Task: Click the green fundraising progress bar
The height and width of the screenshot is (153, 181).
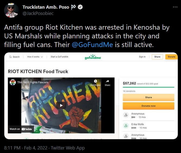Action: point(148,87)
